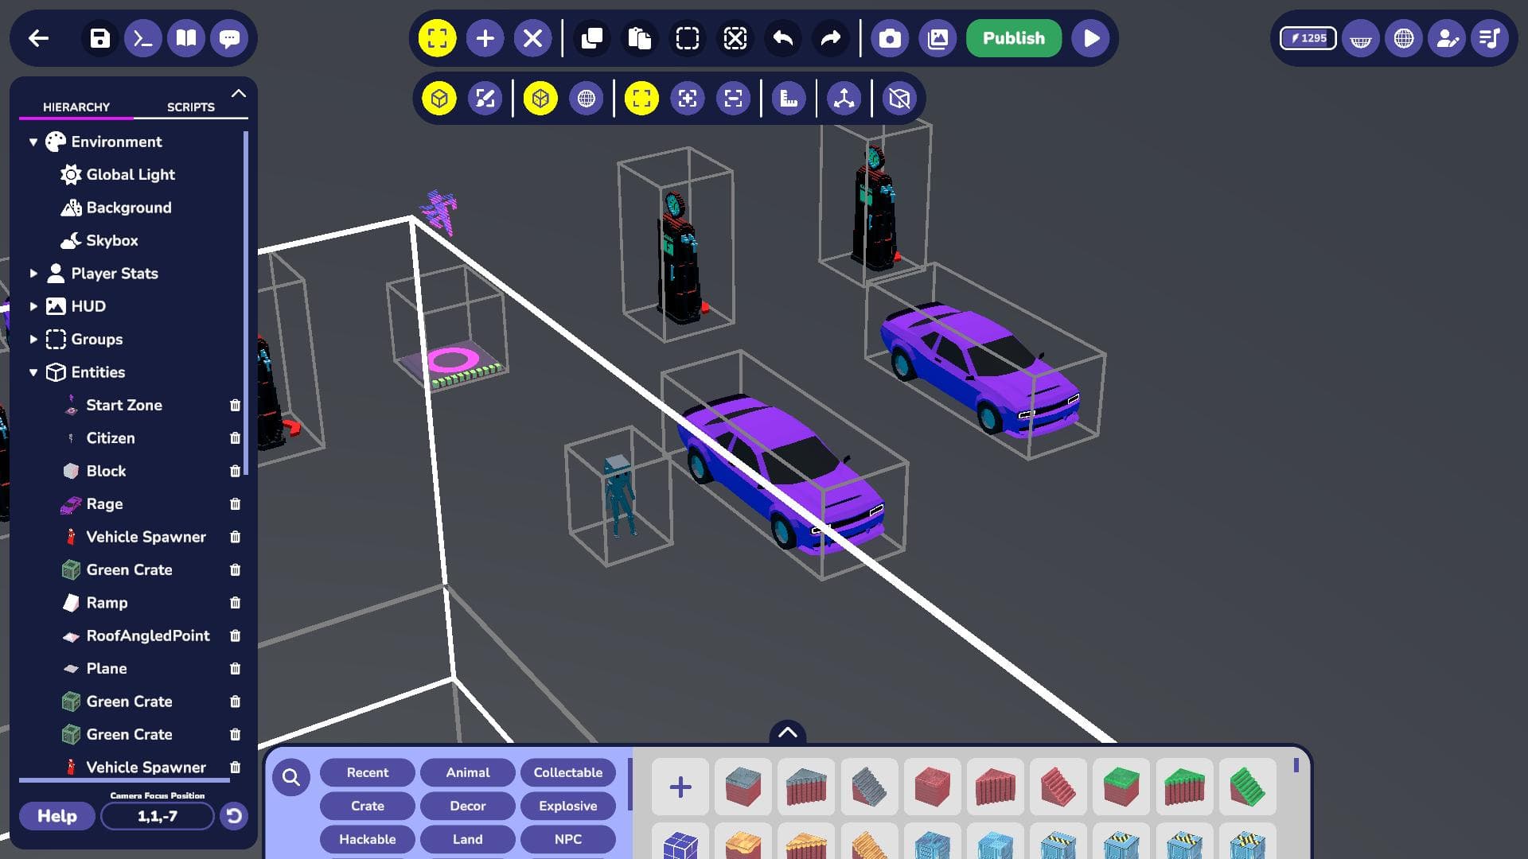Click the Help button bottom left
Image resolution: width=1528 pixels, height=859 pixels.
tap(56, 815)
